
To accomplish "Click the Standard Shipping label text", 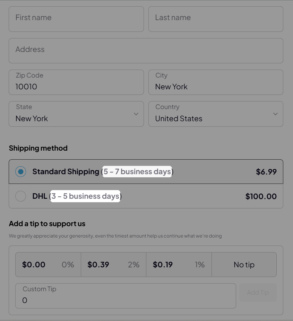I will 66,172.
